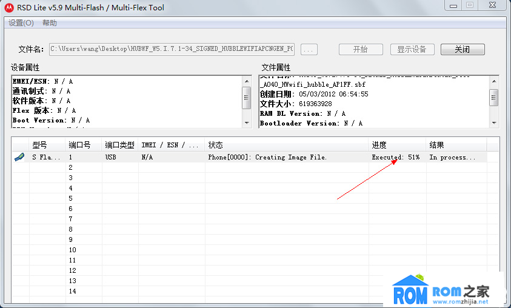Minimize the RSD Lite window
Screen dimensions: 511x308
point(453,5)
